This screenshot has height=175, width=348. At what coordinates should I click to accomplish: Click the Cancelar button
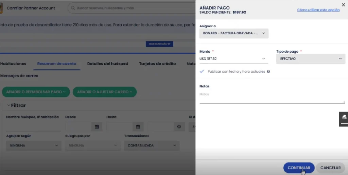click(330, 168)
